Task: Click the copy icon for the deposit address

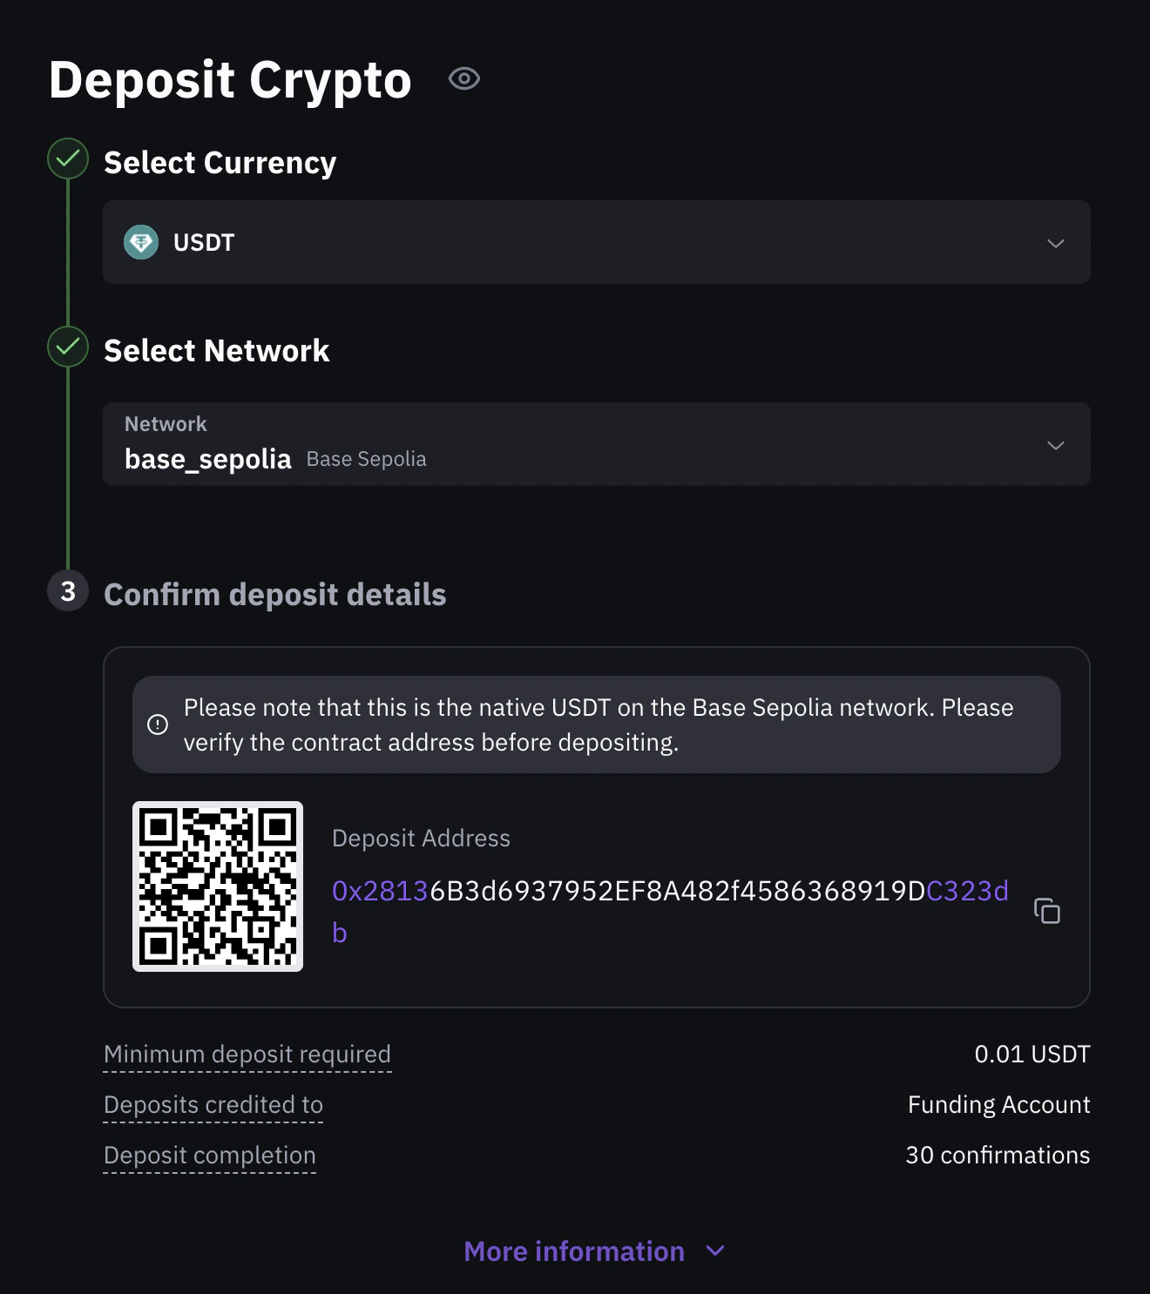Action: 1046,911
